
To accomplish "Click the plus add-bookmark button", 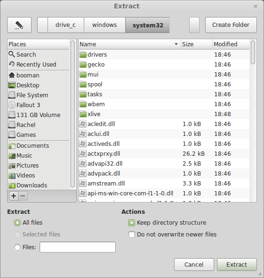I will pos(14,196).
